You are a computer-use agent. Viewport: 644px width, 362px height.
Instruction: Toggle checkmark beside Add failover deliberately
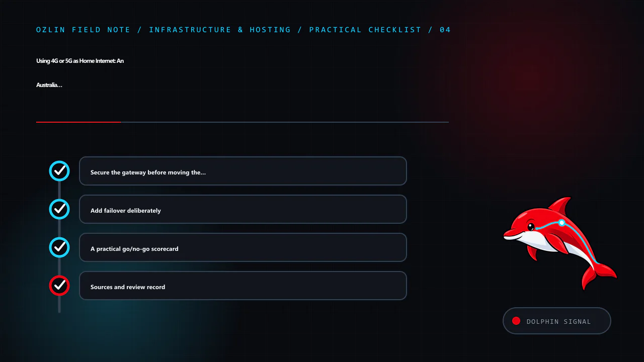tap(59, 209)
